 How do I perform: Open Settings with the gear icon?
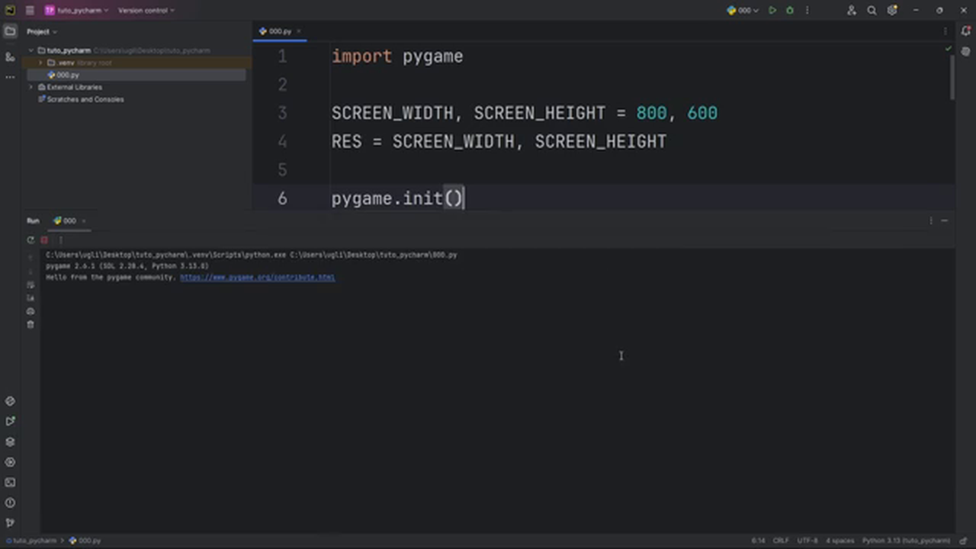[892, 10]
